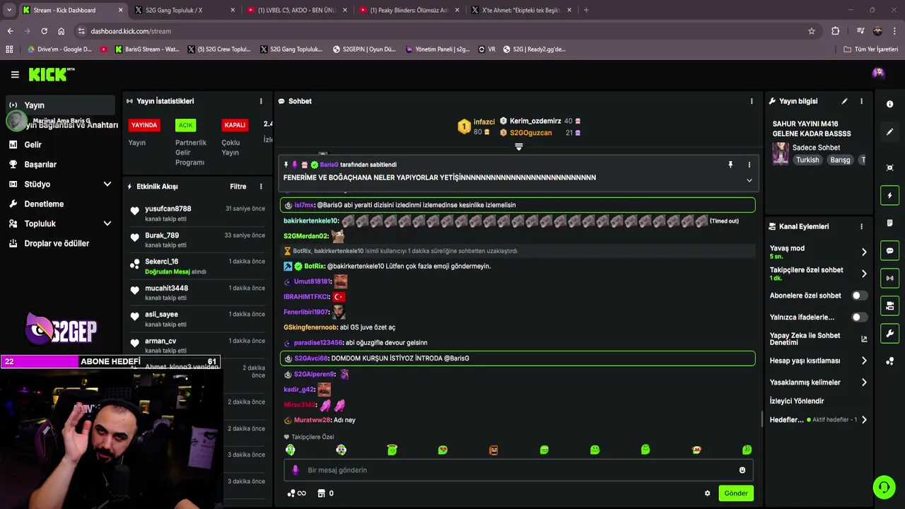The image size is (905, 509).
Task: Bookmark this page with the star icon
Action: click(x=812, y=31)
